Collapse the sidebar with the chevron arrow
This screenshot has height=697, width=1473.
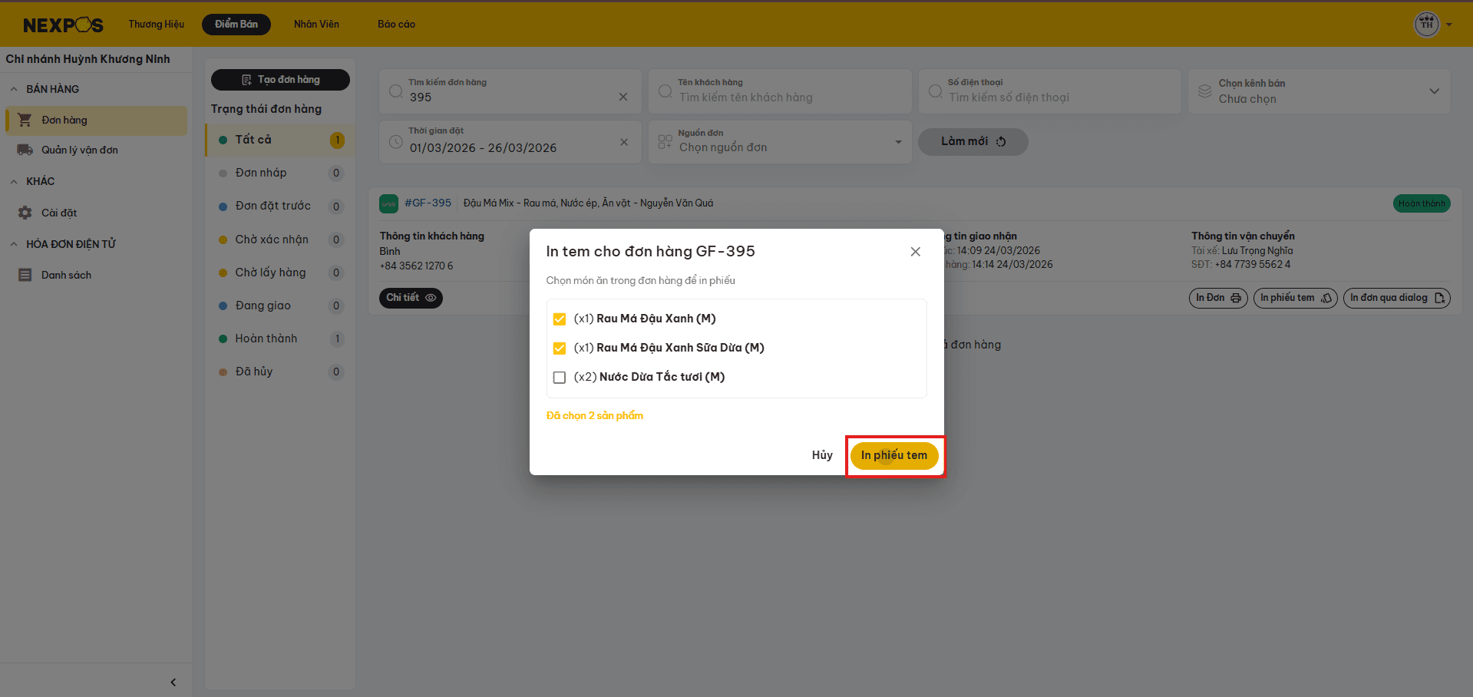[x=173, y=682]
